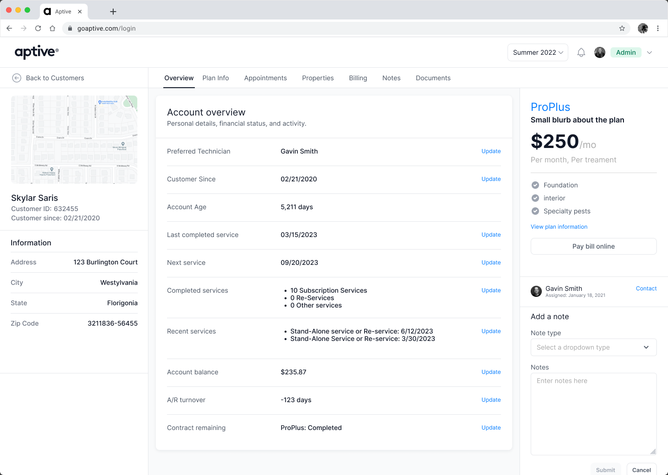Reload the page with the refresh icon
Image resolution: width=668 pixels, height=475 pixels.
pos(38,28)
